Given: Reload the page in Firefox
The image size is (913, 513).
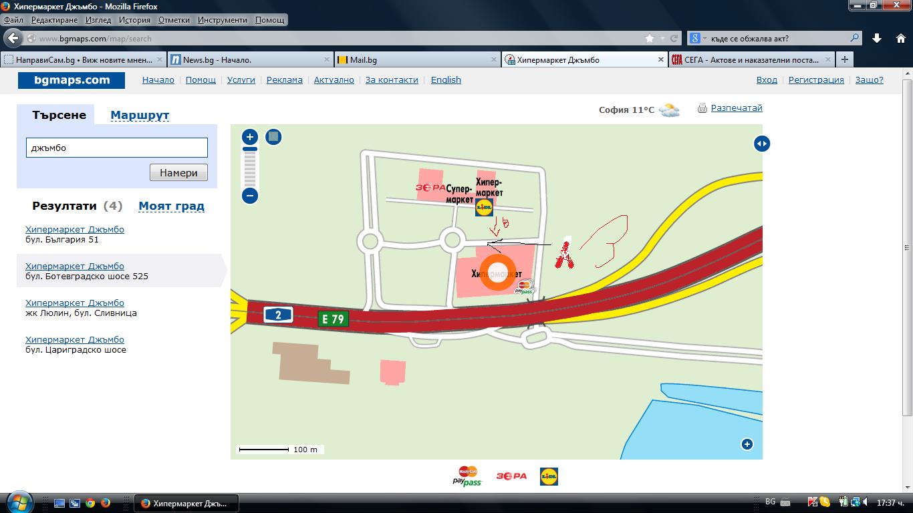Looking at the screenshot, I should tap(674, 39).
